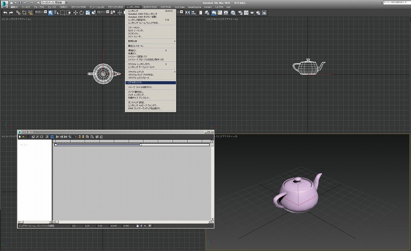Click the Mirror tool icon

click(x=188, y=13)
